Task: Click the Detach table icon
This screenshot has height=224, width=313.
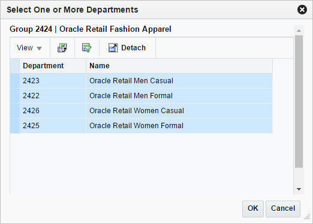Action: click(113, 48)
